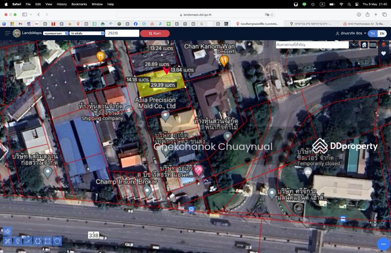Screen dimensions: 391x253
Task: Click Chan Kanom Wan restaurant marker
Action: click(224, 61)
